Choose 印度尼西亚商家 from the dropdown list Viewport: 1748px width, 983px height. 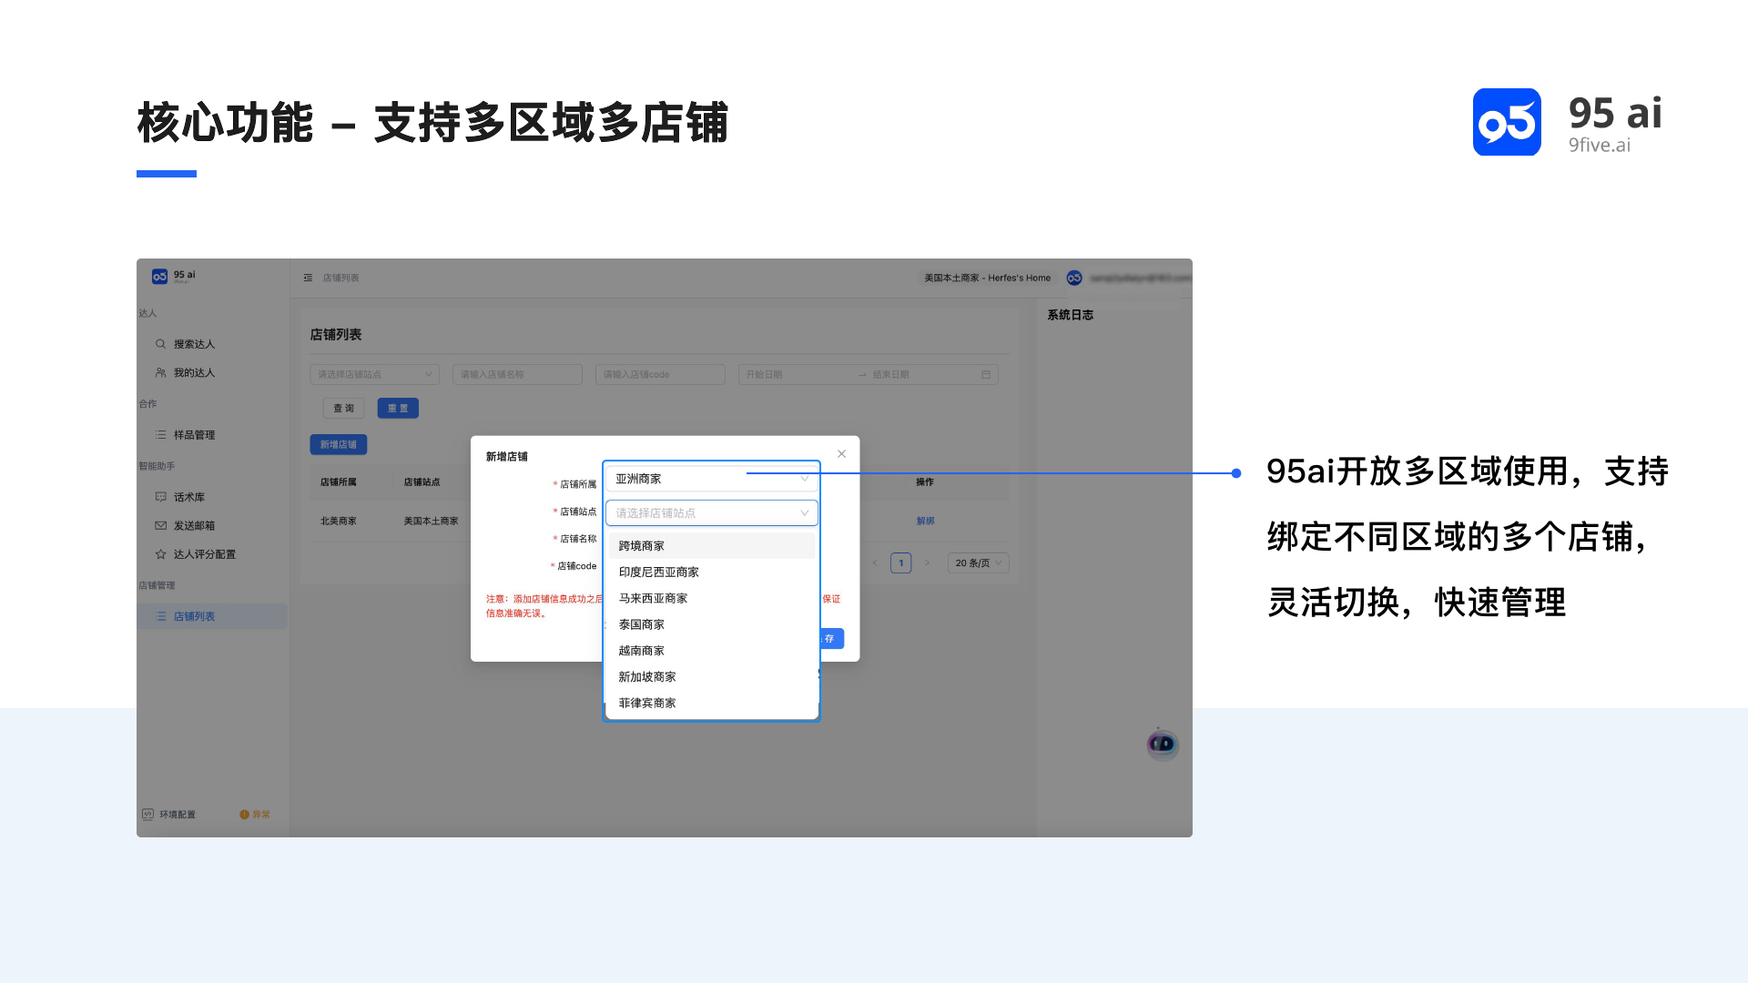click(x=712, y=572)
